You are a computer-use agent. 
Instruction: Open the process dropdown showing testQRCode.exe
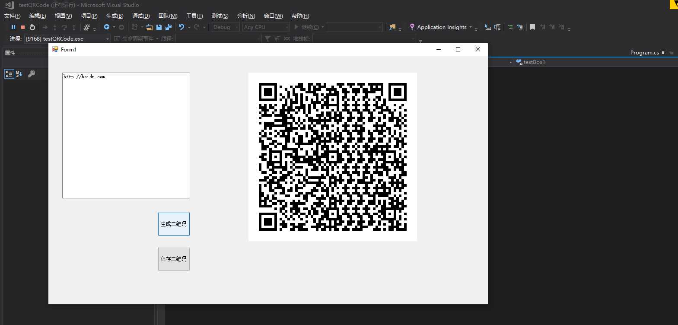67,38
